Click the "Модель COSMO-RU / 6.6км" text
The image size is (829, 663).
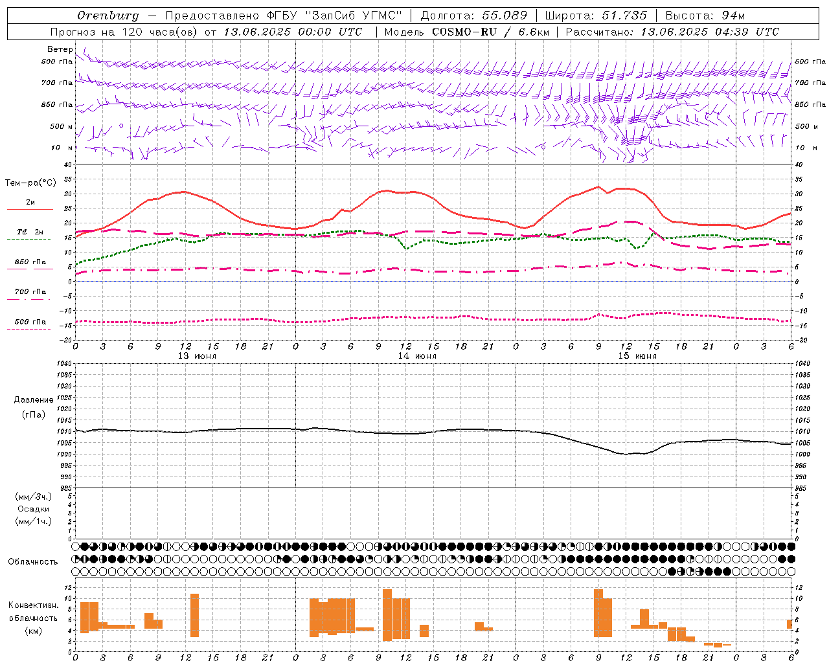tap(467, 32)
